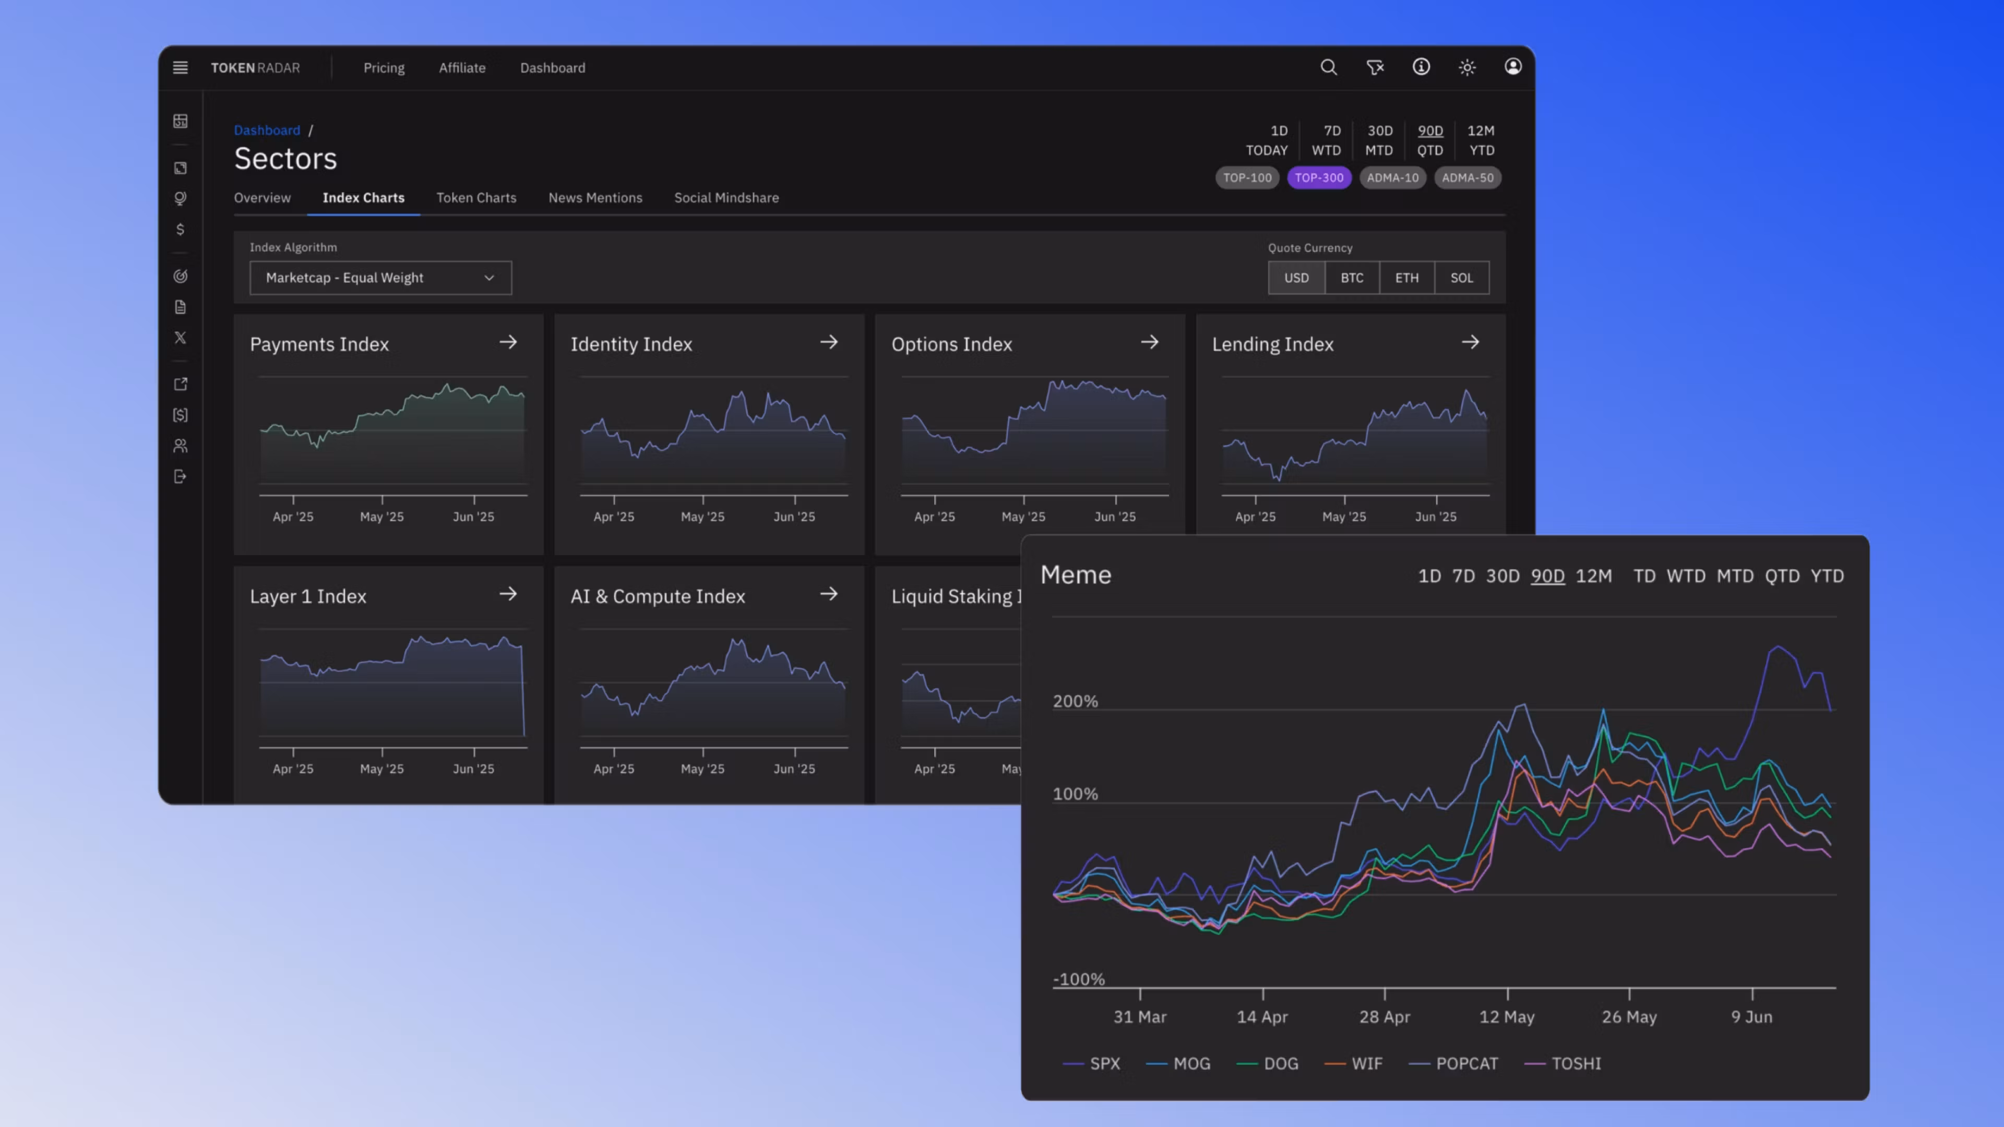Switch to the Token Charts tab
Image resolution: width=2004 pixels, height=1127 pixels.
pos(476,198)
